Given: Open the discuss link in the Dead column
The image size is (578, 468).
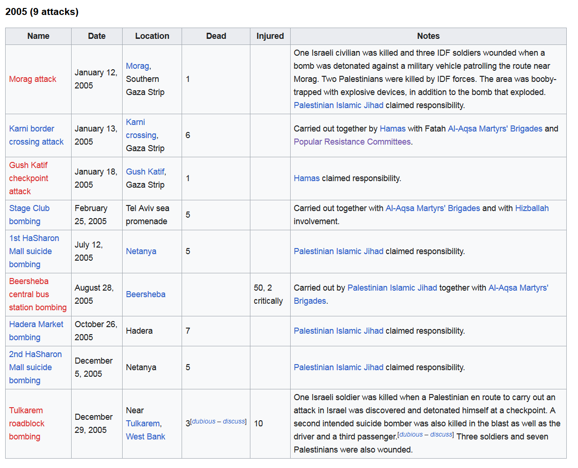Looking at the screenshot, I should point(234,421).
